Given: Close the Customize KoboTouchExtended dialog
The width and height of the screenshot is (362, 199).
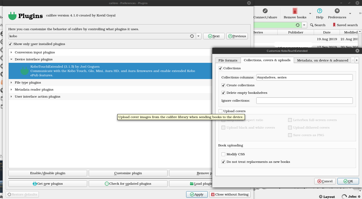Looking at the screenshot, I should (x=357, y=50).
